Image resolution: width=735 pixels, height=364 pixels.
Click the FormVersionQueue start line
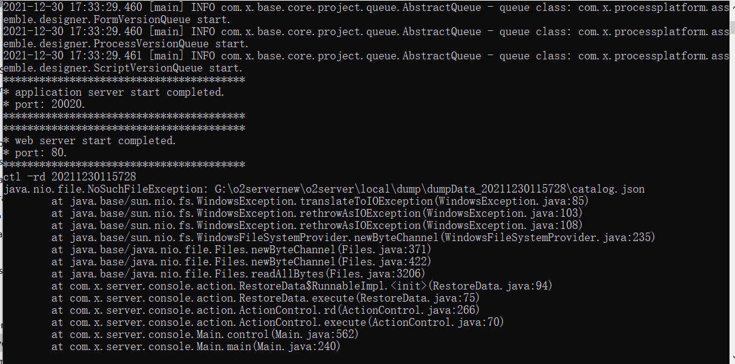click(x=124, y=19)
